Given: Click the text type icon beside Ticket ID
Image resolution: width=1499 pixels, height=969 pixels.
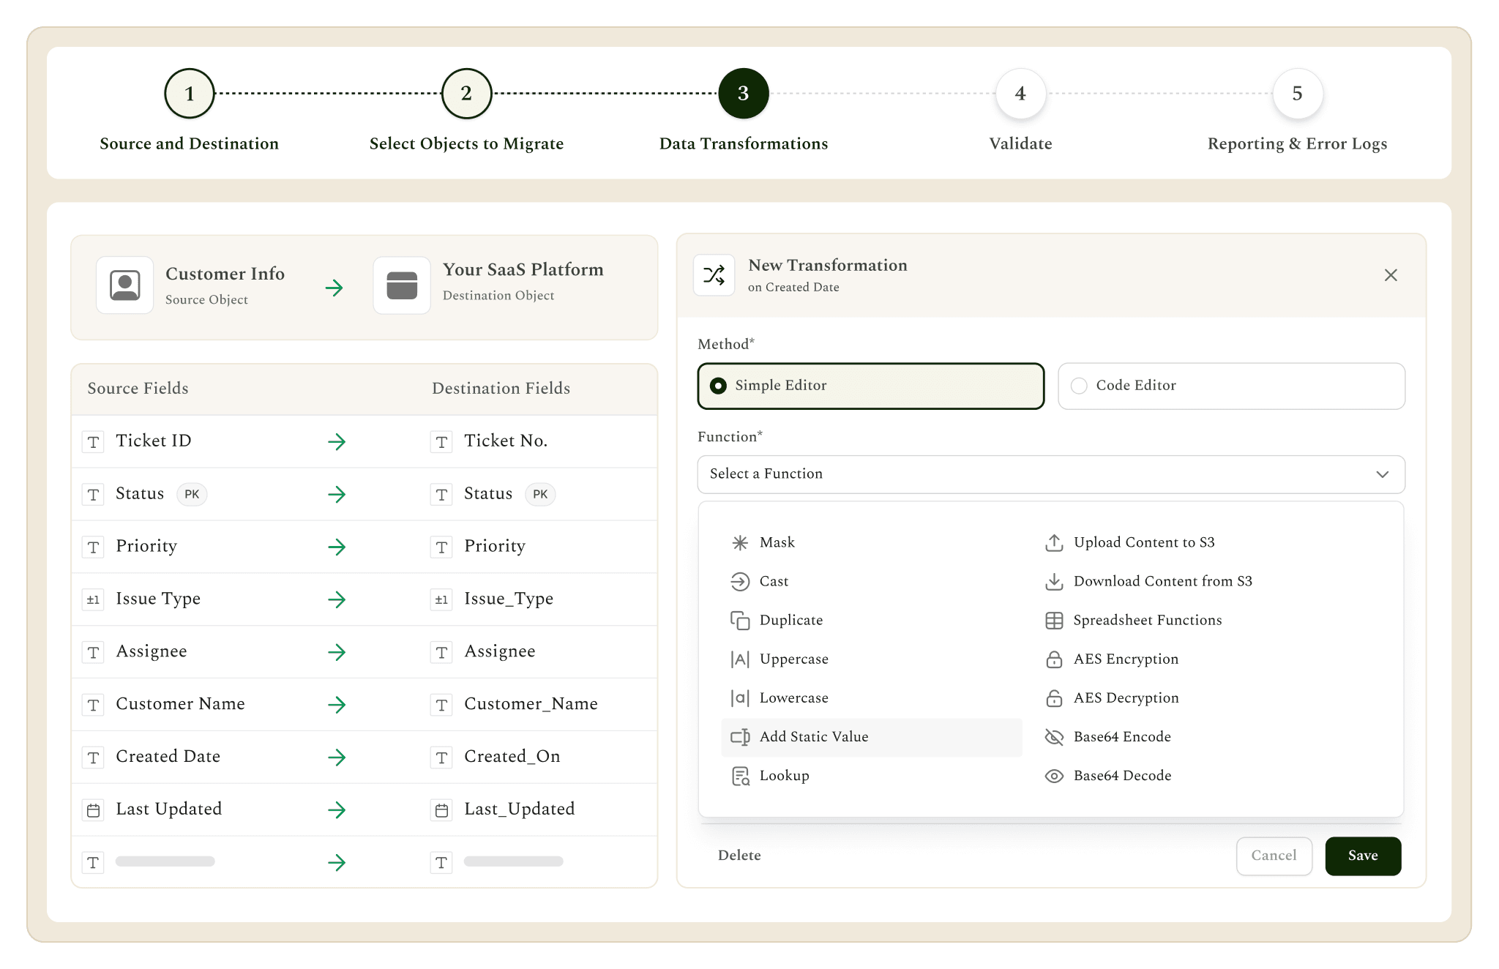Looking at the screenshot, I should point(93,442).
